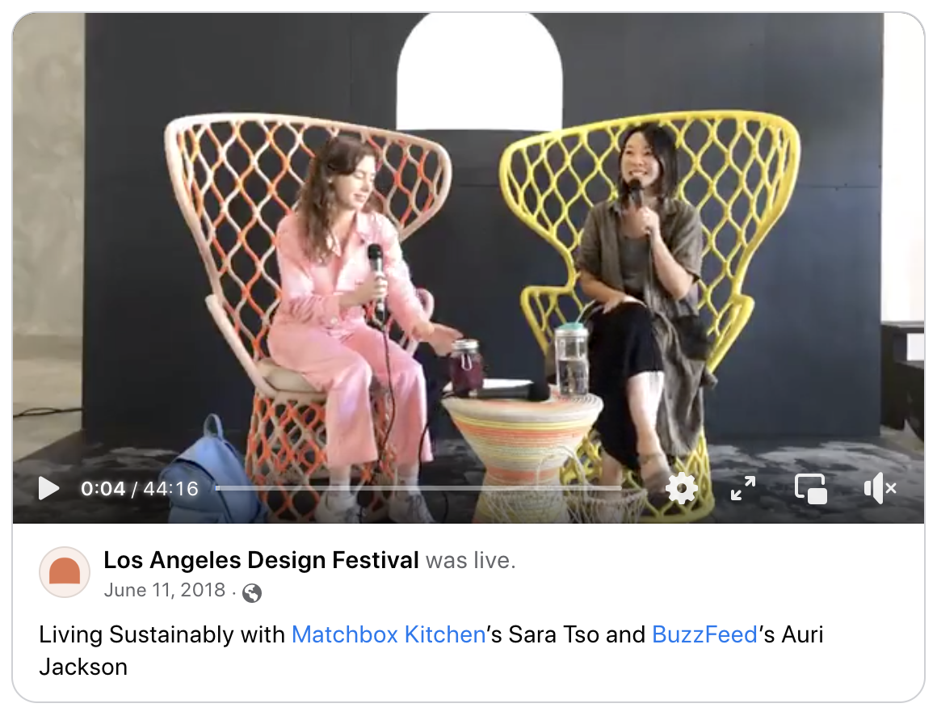Click the 44:16 total duration label

tap(170, 488)
